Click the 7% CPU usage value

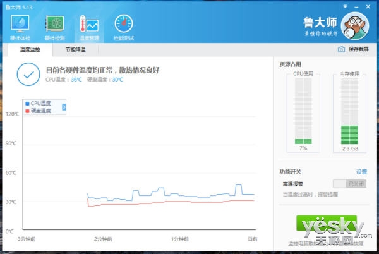(303, 148)
